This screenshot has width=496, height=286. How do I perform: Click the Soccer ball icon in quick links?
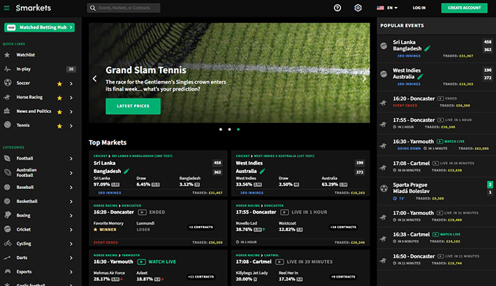[x=8, y=83]
